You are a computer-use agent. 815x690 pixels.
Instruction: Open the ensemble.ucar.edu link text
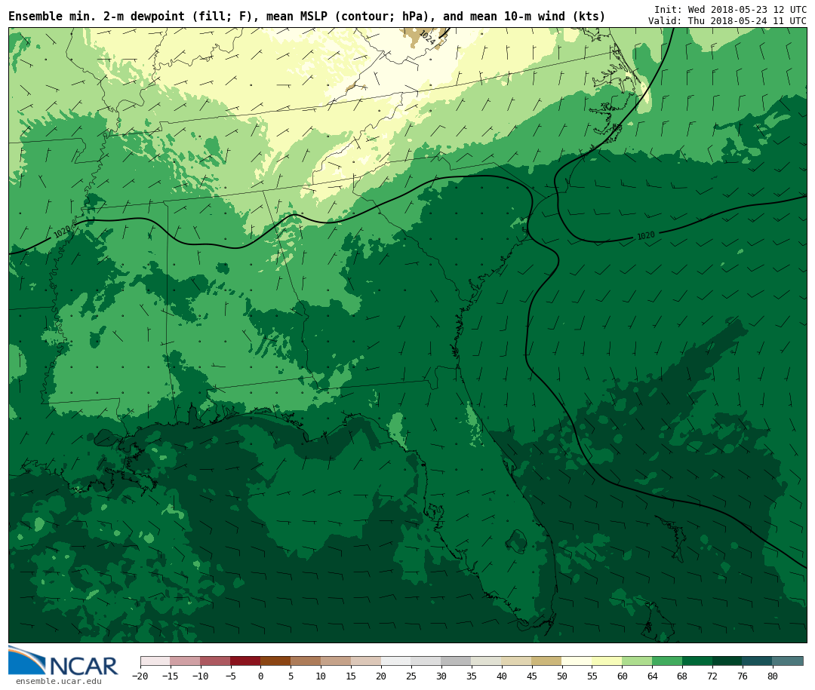click(59, 681)
